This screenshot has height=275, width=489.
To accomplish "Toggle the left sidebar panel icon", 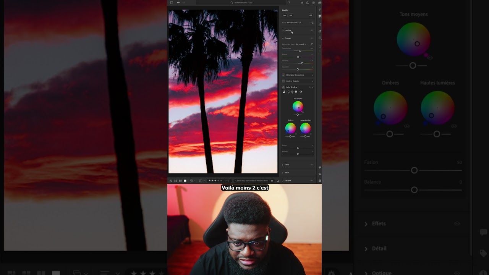I will tap(171, 2).
